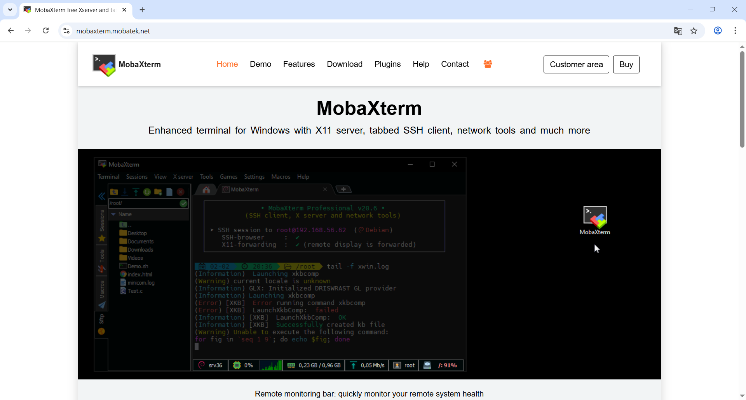Open the Plugins page

[x=387, y=64]
